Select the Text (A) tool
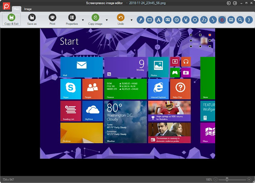Viewport: 255px width, 183px height. (x=159, y=20)
